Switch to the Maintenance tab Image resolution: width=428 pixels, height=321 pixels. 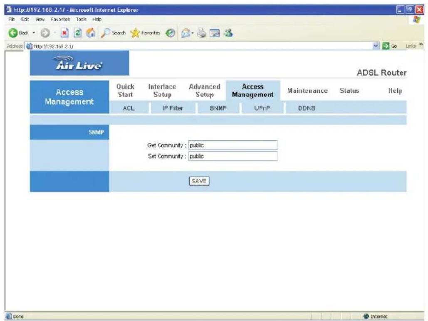tap(307, 91)
